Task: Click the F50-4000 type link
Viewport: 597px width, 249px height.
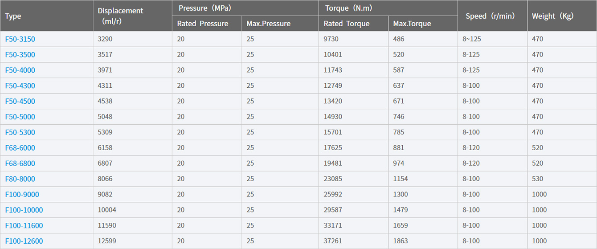Action: (x=20, y=70)
